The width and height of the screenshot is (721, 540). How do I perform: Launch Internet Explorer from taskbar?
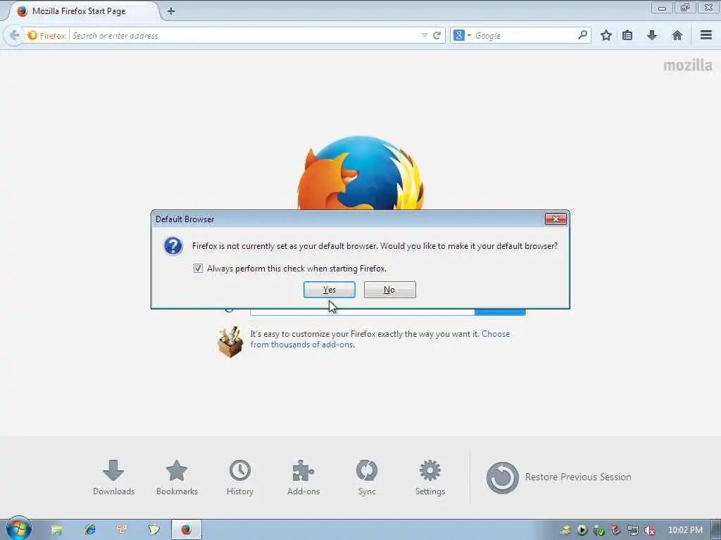[x=89, y=530]
